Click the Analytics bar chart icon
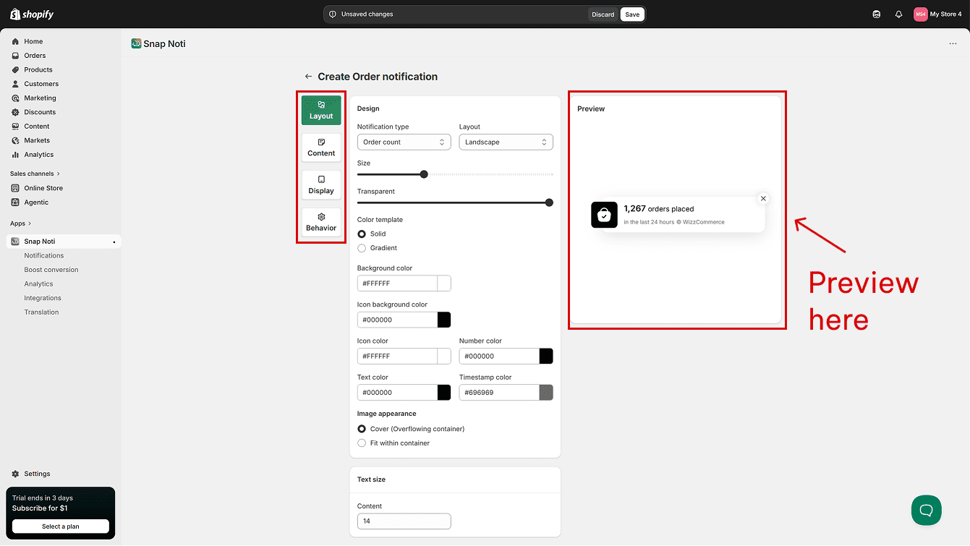 (x=15, y=154)
